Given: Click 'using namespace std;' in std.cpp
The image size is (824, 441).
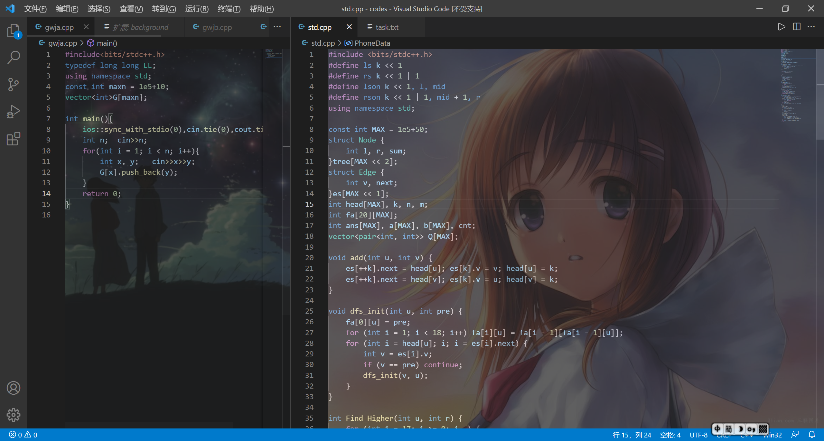Looking at the screenshot, I should 371,108.
